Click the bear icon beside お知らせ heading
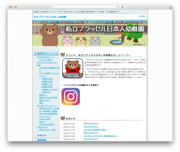This screenshot has height=152, width=180. (63, 118)
